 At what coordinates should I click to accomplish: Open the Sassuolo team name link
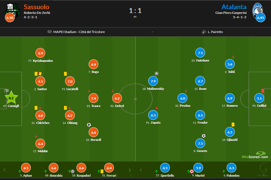37,7
